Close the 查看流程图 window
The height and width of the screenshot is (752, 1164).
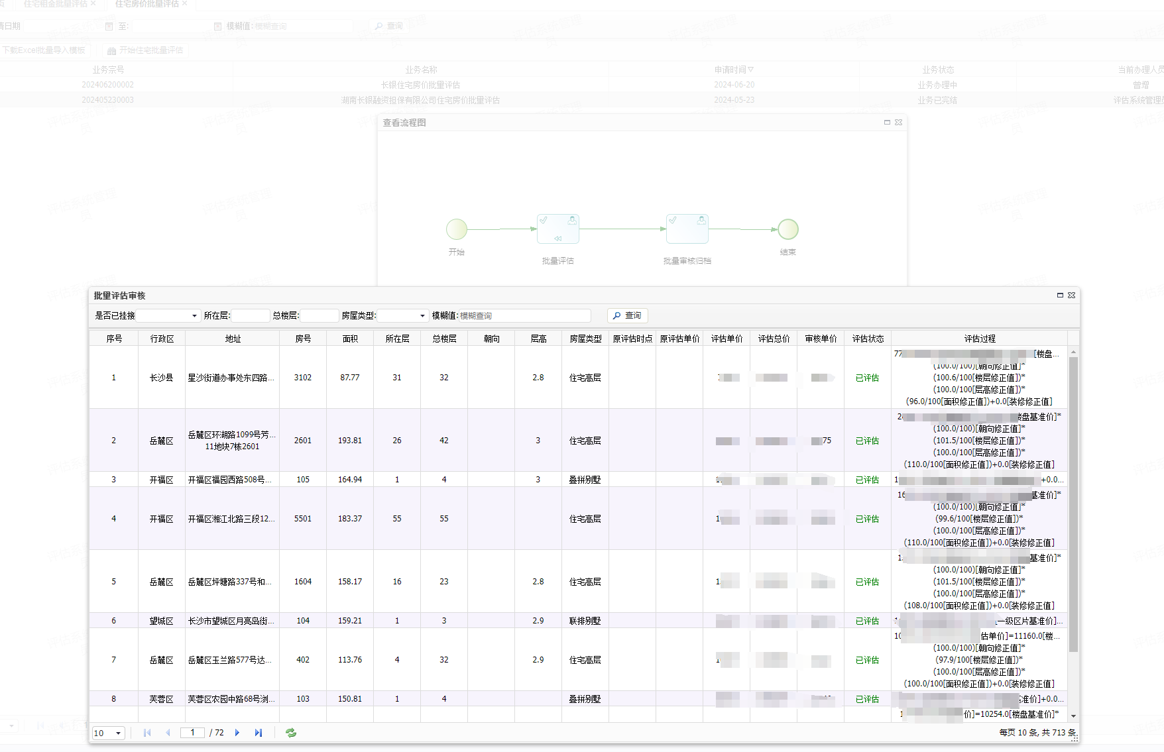tap(898, 123)
